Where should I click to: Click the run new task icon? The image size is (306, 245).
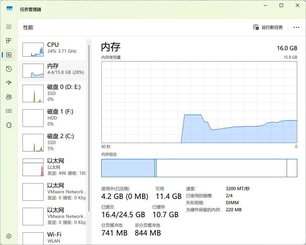click(x=256, y=27)
